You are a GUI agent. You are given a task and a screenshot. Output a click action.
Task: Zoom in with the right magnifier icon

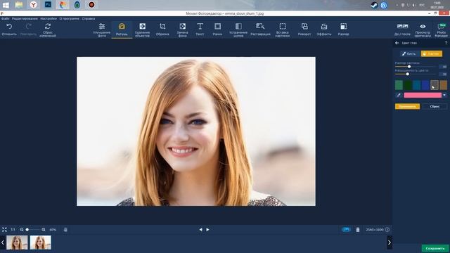click(44, 230)
